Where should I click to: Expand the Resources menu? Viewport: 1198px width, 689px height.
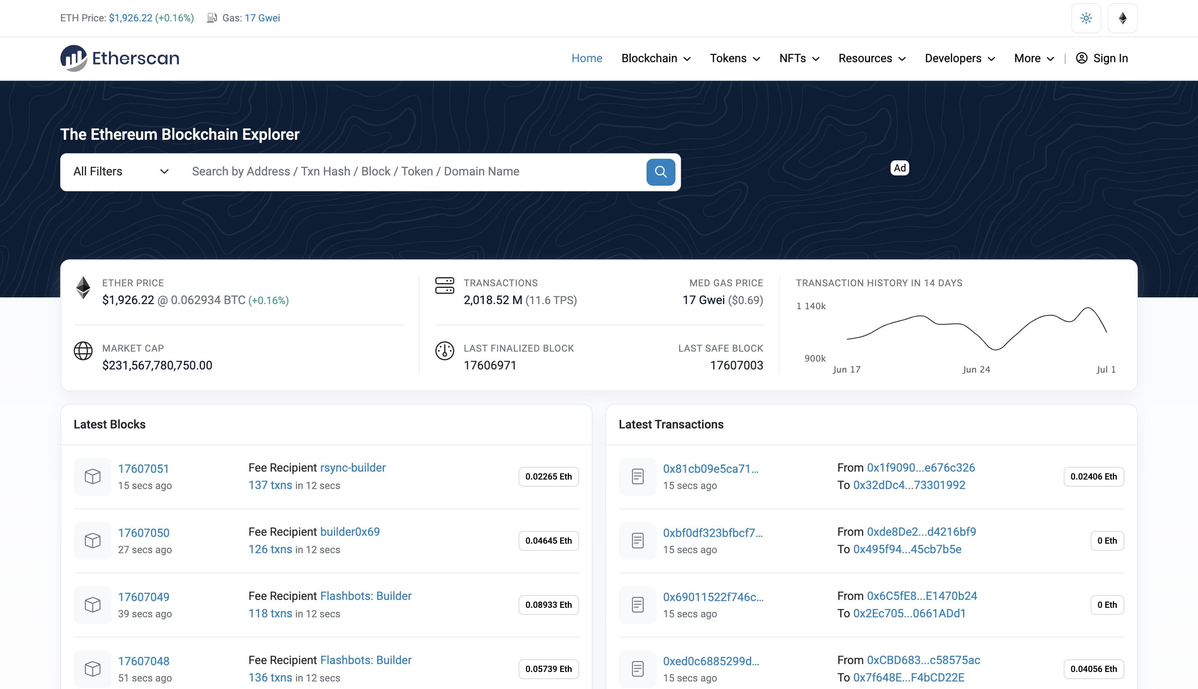click(x=872, y=58)
